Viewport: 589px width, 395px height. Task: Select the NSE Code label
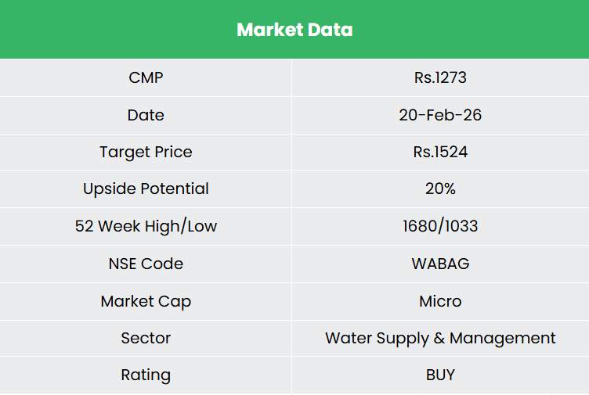point(146,264)
